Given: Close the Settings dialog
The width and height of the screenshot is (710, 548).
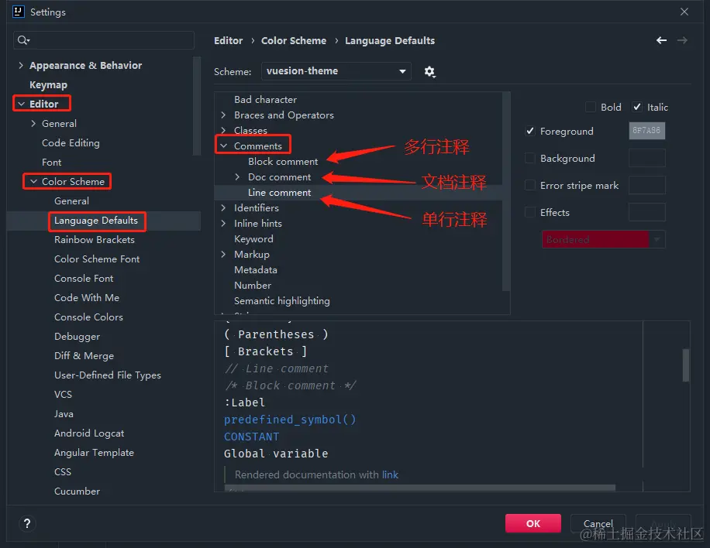Looking at the screenshot, I should 684,12.
